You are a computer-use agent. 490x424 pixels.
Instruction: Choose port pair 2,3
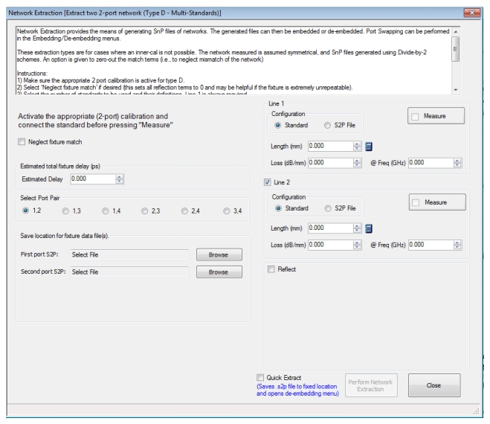pos(144,211)
